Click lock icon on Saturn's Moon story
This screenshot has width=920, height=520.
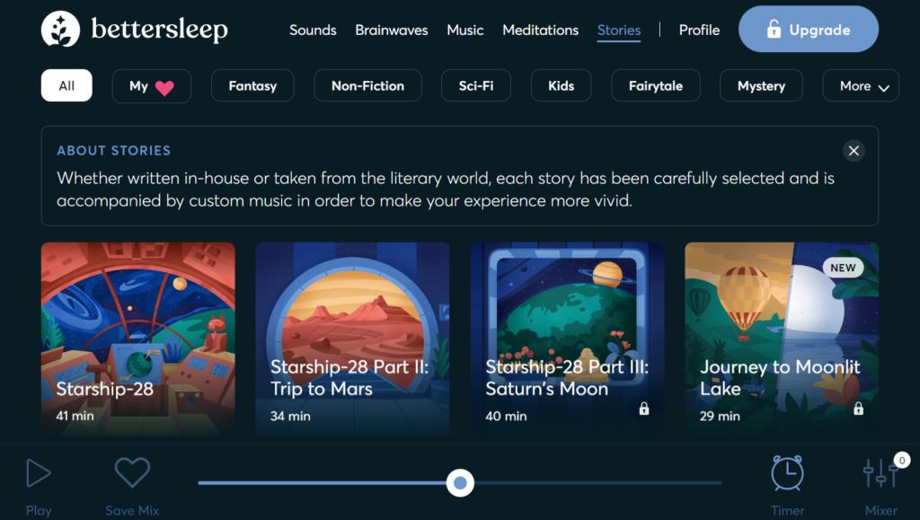pos(643,409)
